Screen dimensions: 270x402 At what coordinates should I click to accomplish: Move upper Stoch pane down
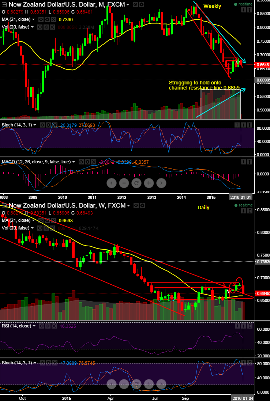243,125
